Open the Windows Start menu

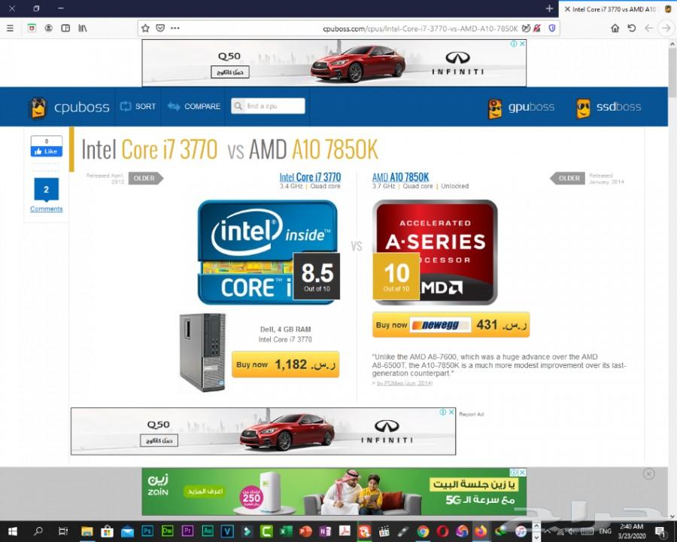pyautogui.click(x=12, y=531)
